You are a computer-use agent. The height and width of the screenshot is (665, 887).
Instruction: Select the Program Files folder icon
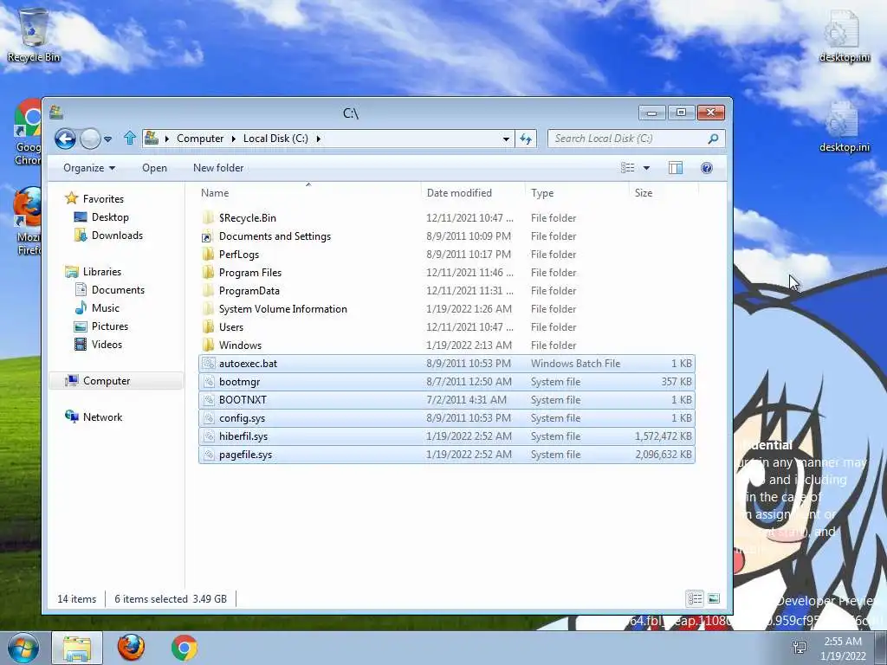pos(208,272)
